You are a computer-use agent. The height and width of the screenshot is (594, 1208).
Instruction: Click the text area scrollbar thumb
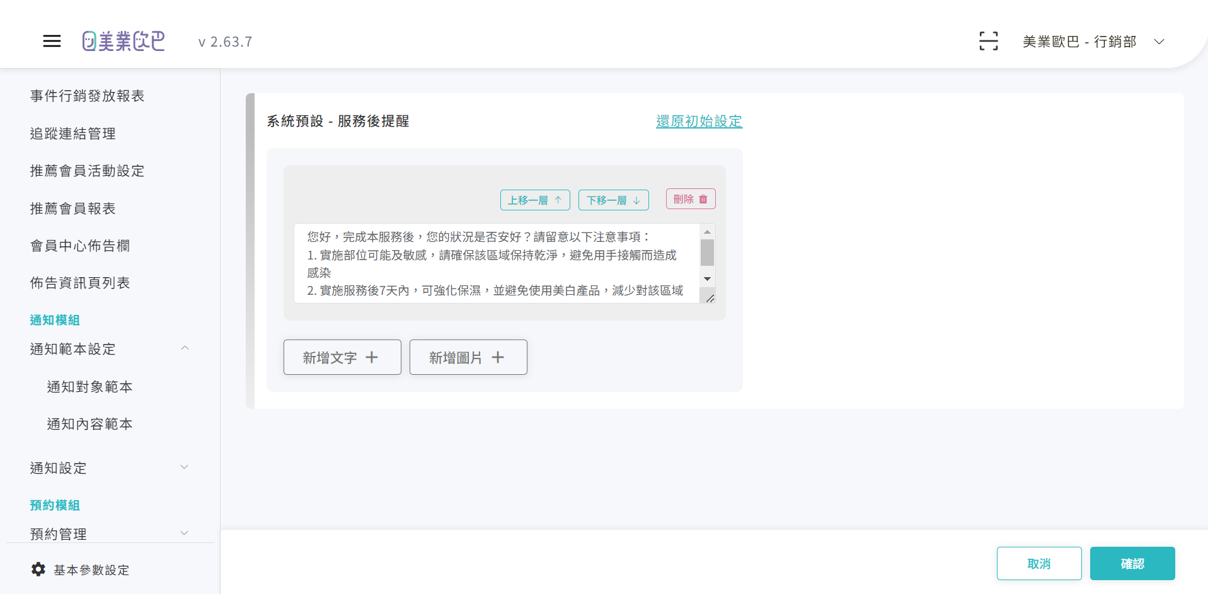tap(707, 253)
